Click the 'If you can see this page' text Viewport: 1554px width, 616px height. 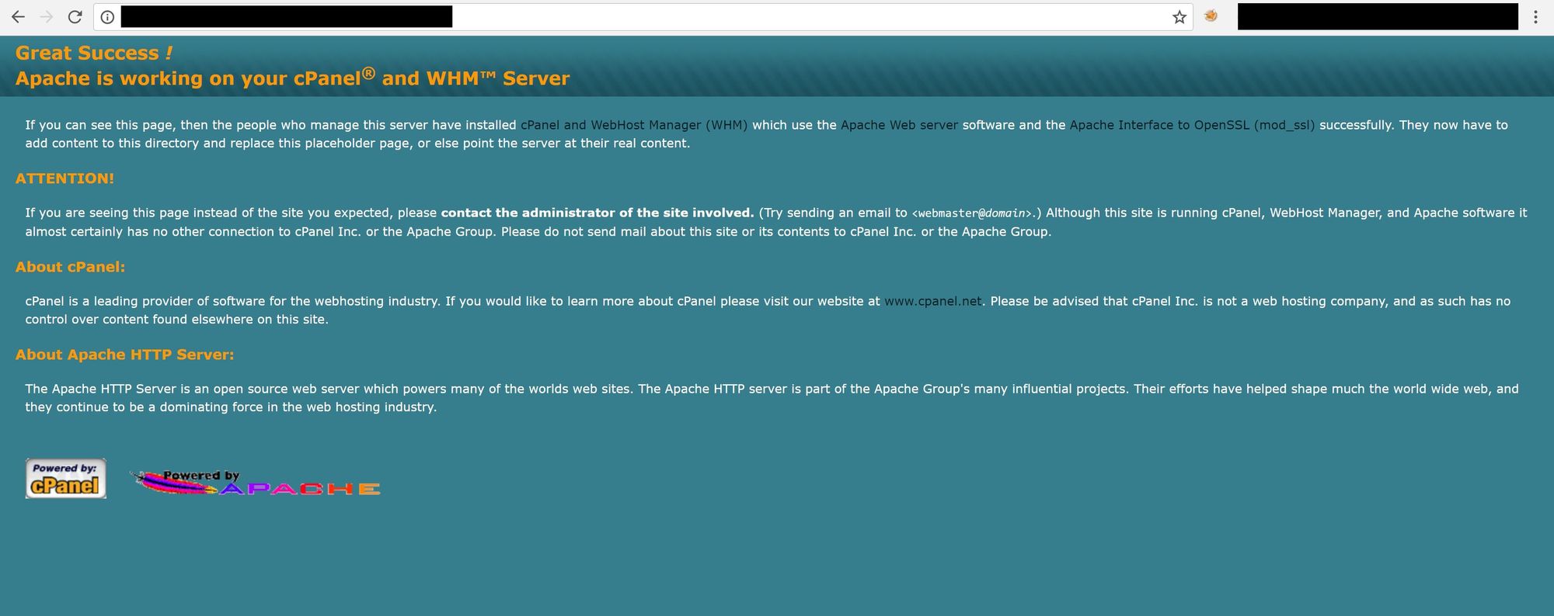click(99, 125)
